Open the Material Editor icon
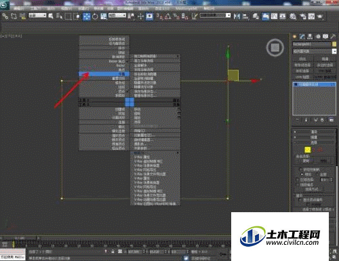The image size is (339, 261). [293, 16]
